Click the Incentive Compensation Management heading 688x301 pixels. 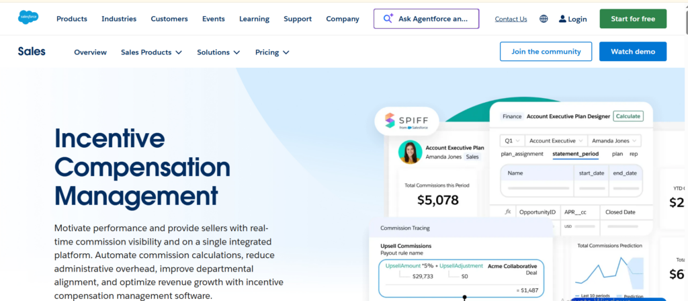[x=142, y=167]
